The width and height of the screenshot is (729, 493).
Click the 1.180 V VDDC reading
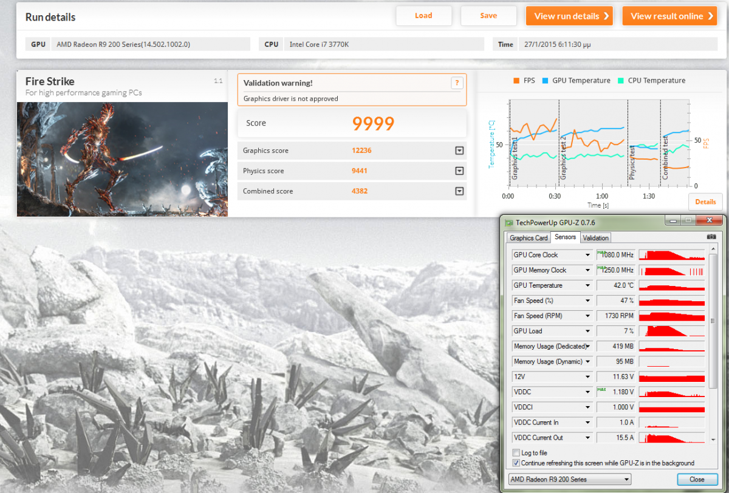tap(616, 392)
